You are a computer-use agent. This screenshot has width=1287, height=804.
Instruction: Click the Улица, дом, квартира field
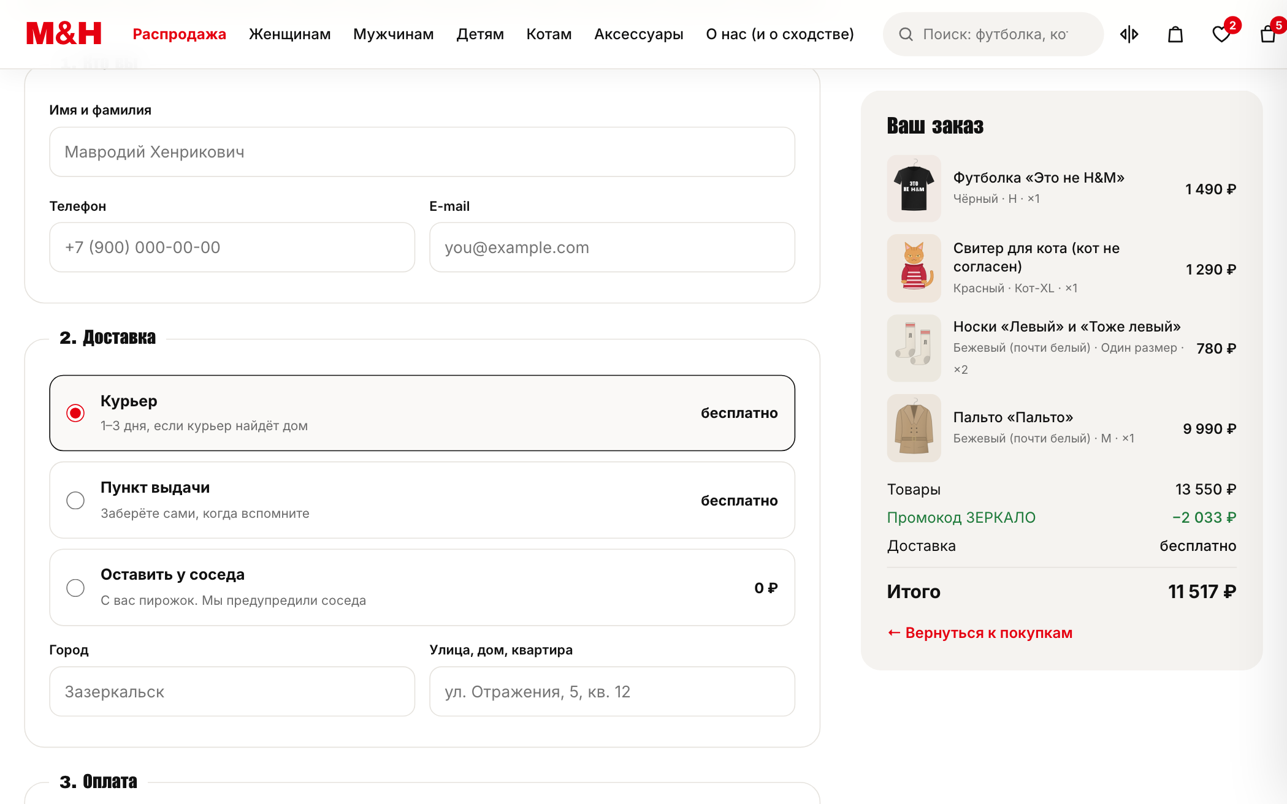(612, 692)
